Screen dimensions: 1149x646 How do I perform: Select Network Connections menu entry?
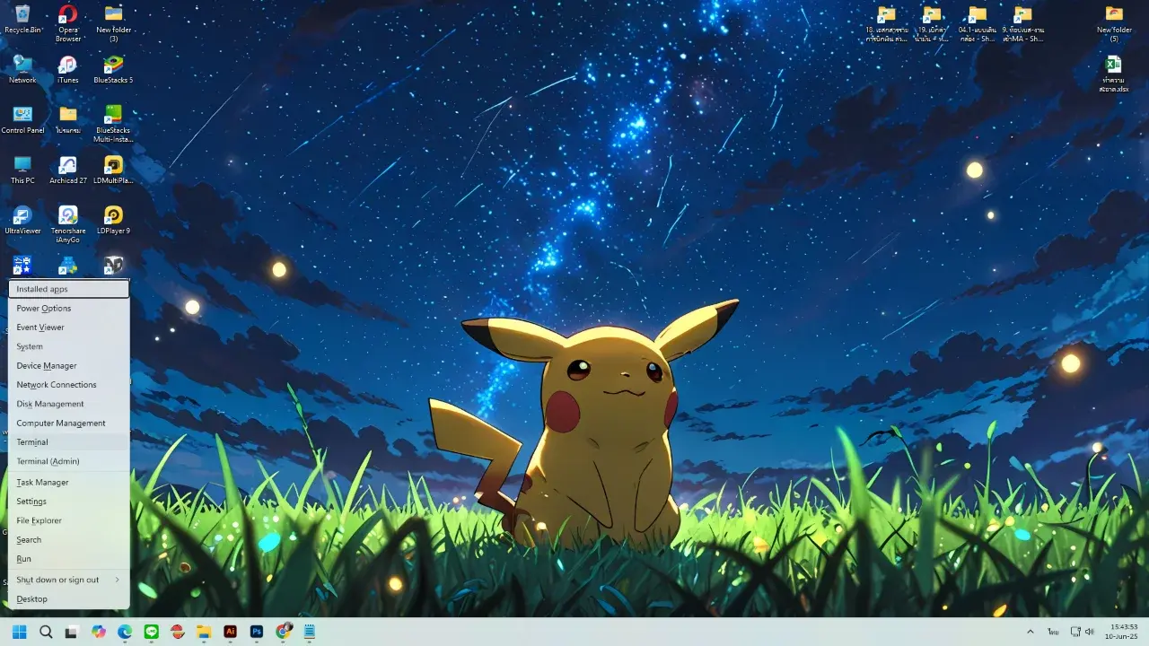(x=69, y=385)
